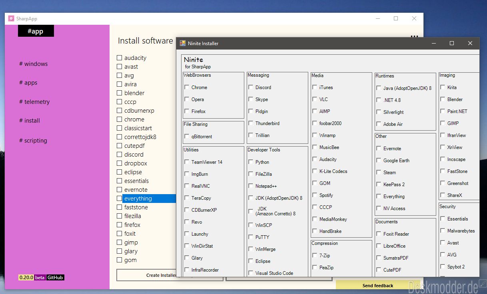Select the Spybot 2 checkbox

(443, 267)
